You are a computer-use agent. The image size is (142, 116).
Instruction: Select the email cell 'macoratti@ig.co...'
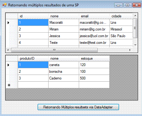(94, 23)
